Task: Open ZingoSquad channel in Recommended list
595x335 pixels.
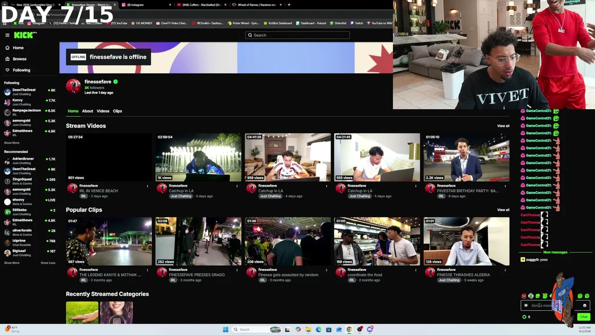Action: tap(29, 181)
